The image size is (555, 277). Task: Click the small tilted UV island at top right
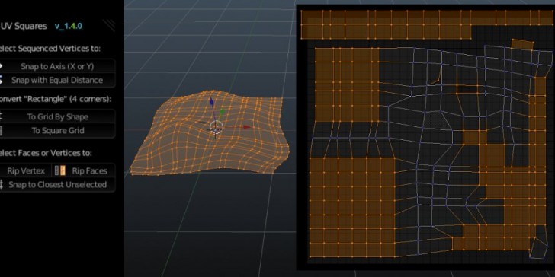point(523,44)
